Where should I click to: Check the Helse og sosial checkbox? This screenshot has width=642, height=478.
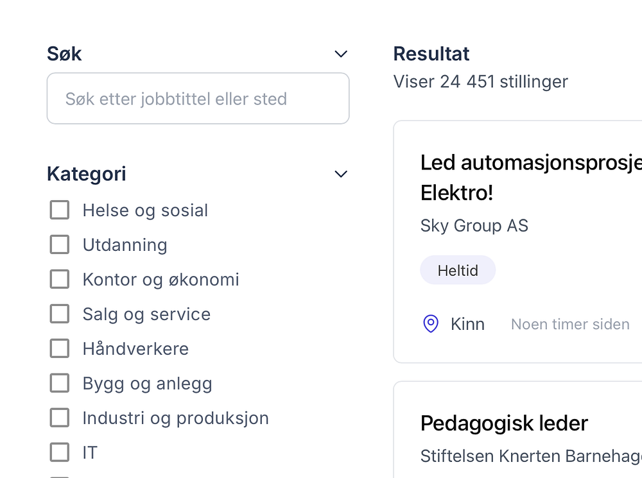tap(60, 210)
